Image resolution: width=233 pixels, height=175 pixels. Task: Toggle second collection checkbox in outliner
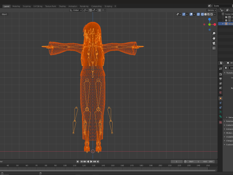[226, 20]
